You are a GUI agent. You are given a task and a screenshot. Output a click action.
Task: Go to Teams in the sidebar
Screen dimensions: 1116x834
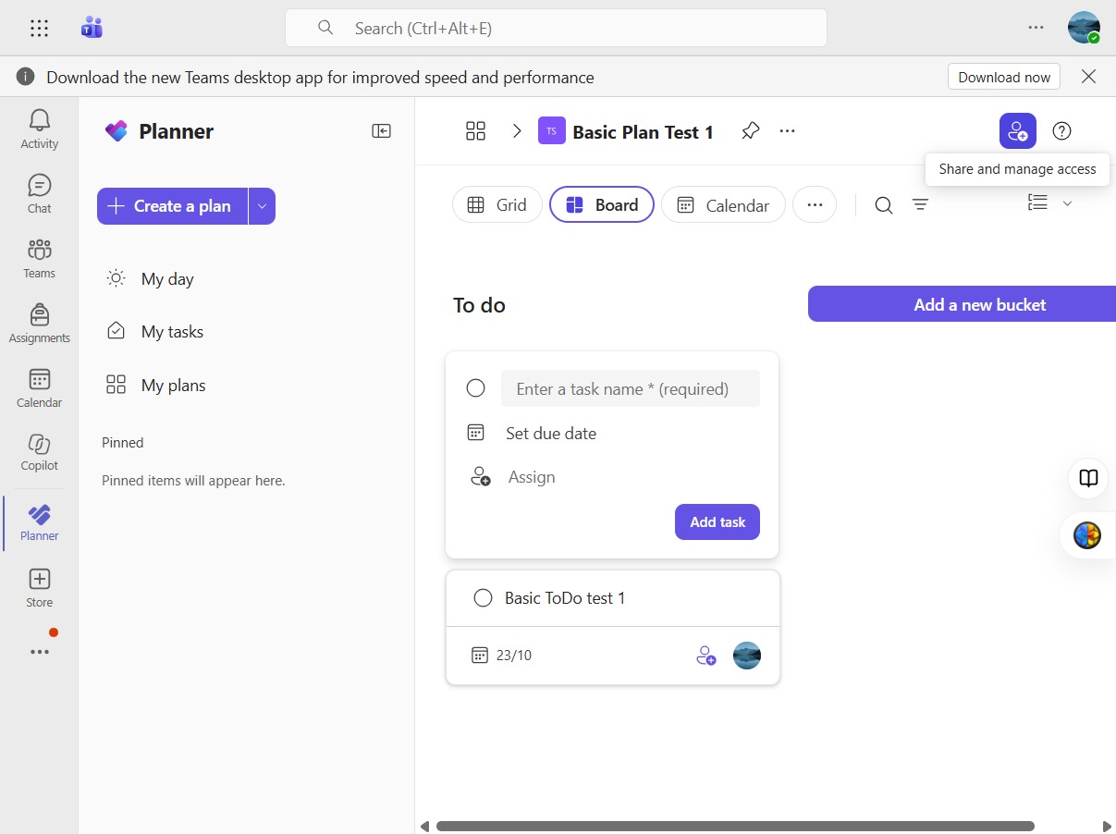[x=39, y=258]
